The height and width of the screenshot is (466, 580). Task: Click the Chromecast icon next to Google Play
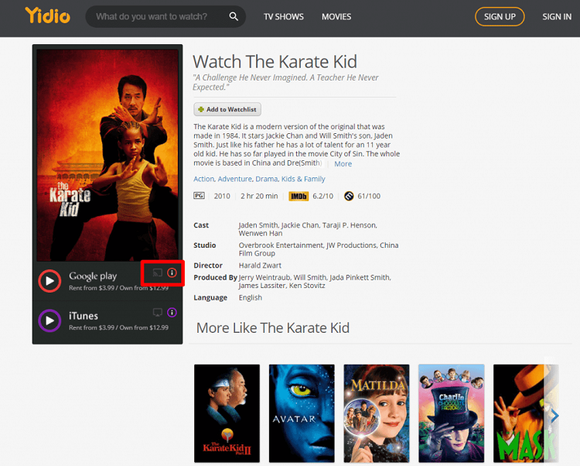coord(158,272)
